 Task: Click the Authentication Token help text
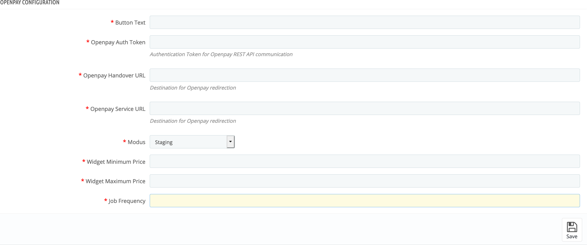coord(221,54)
